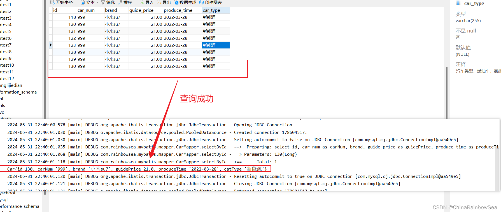The height and width of the screenshot is (212, 501).
Task: Select test1 in the database tree
Action: (6, 5)
